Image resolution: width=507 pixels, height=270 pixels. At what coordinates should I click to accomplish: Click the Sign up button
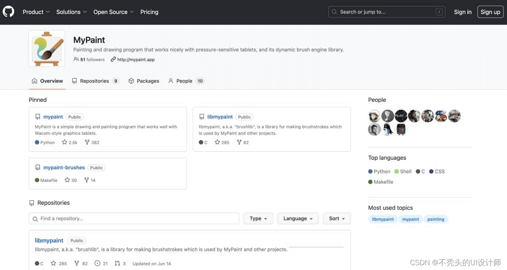490,12
